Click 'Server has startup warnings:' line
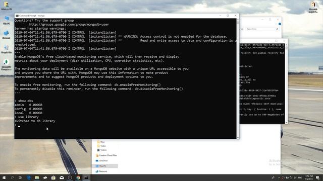This screenshot has width=323, height=181. coord(40,29)
